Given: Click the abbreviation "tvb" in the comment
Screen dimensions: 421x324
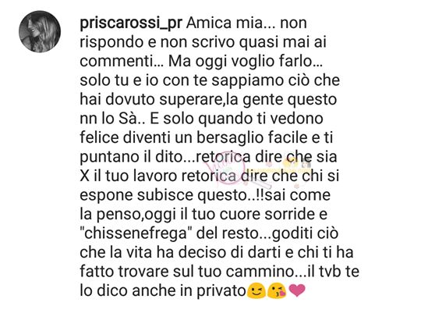Looking at the screenshot, I should point(330,271).
